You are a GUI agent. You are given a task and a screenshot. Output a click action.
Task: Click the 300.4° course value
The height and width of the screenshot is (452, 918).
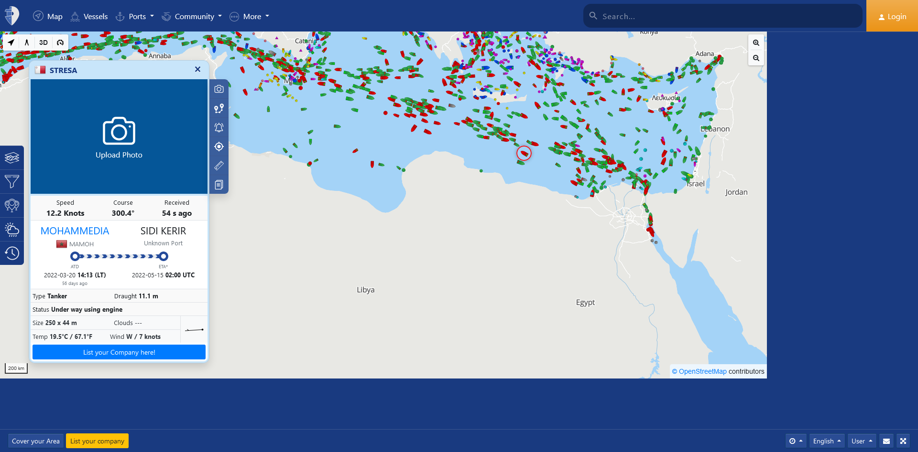coord(123,213)
